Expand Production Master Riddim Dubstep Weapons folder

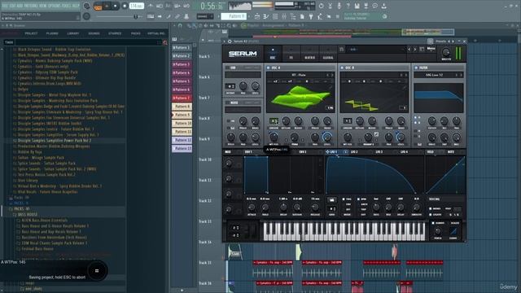point(54,146)
